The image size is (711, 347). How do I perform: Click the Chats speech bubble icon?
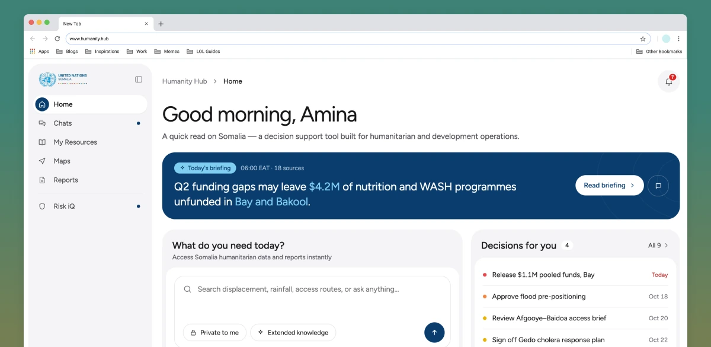click(42, 123)
